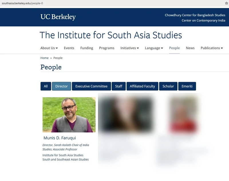Expand the Initiatives dropdown menu

(x=129, y=48)
